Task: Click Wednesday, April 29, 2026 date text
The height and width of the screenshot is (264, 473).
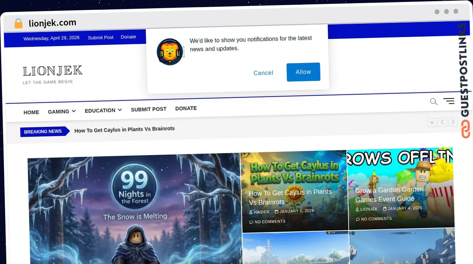Action: click(51, 38)
